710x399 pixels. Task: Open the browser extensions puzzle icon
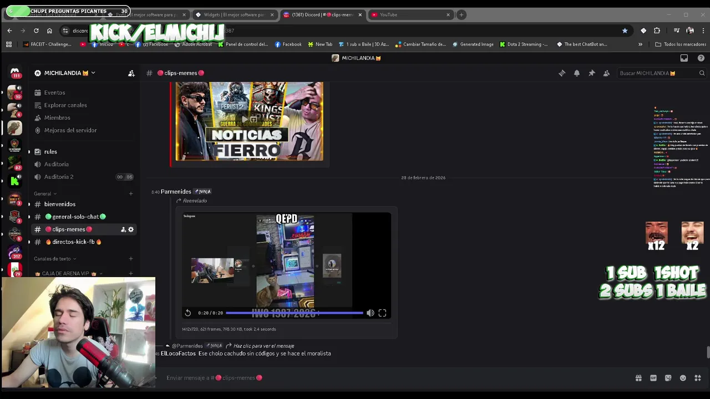coord(657,30)
